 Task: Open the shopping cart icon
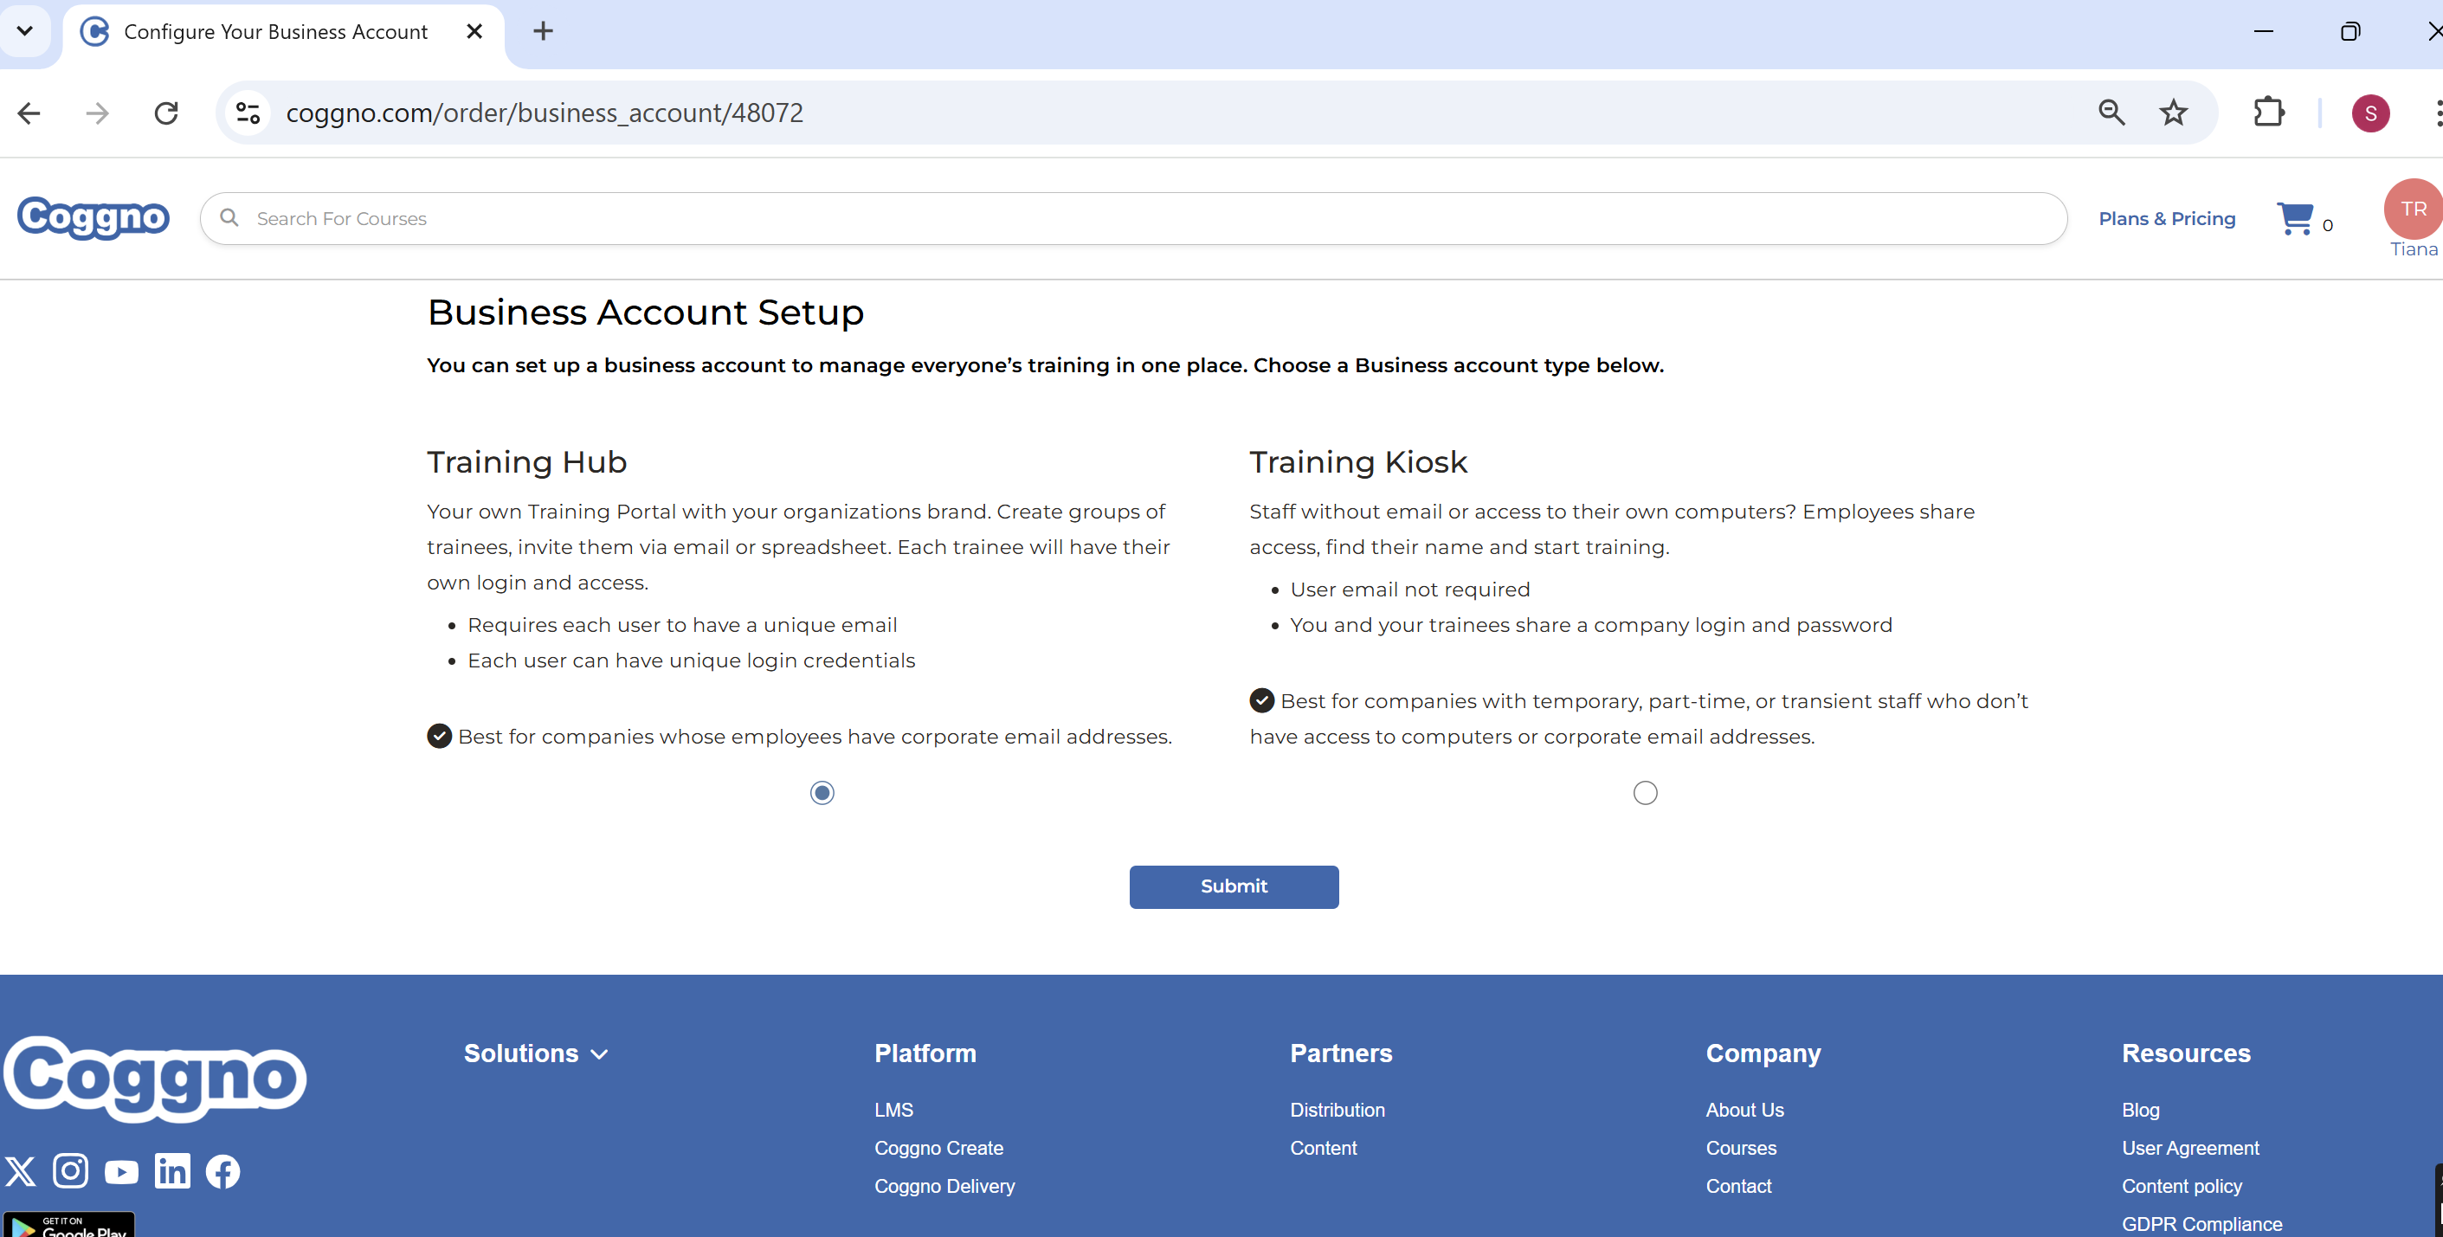2294,218
